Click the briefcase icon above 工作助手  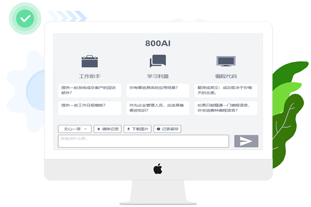(90, 61)
